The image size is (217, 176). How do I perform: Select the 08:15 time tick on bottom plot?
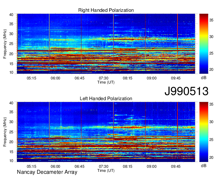point(127,166)
